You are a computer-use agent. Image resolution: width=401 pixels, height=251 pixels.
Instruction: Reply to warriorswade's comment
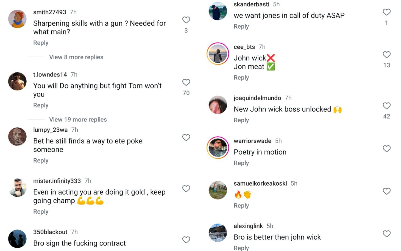(241, 163)
